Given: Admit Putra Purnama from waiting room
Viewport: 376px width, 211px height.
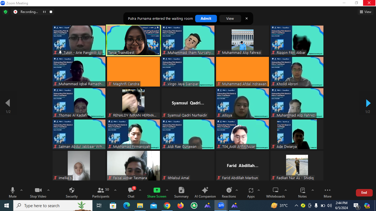Looking at the screenshot, I should [206, 18].
